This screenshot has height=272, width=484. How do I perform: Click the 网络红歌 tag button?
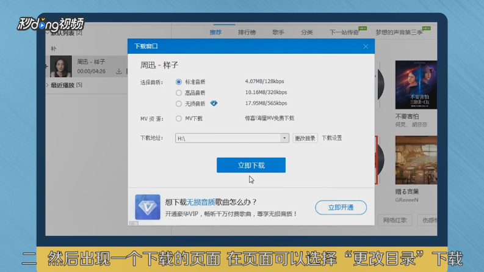tap(395, 220)
